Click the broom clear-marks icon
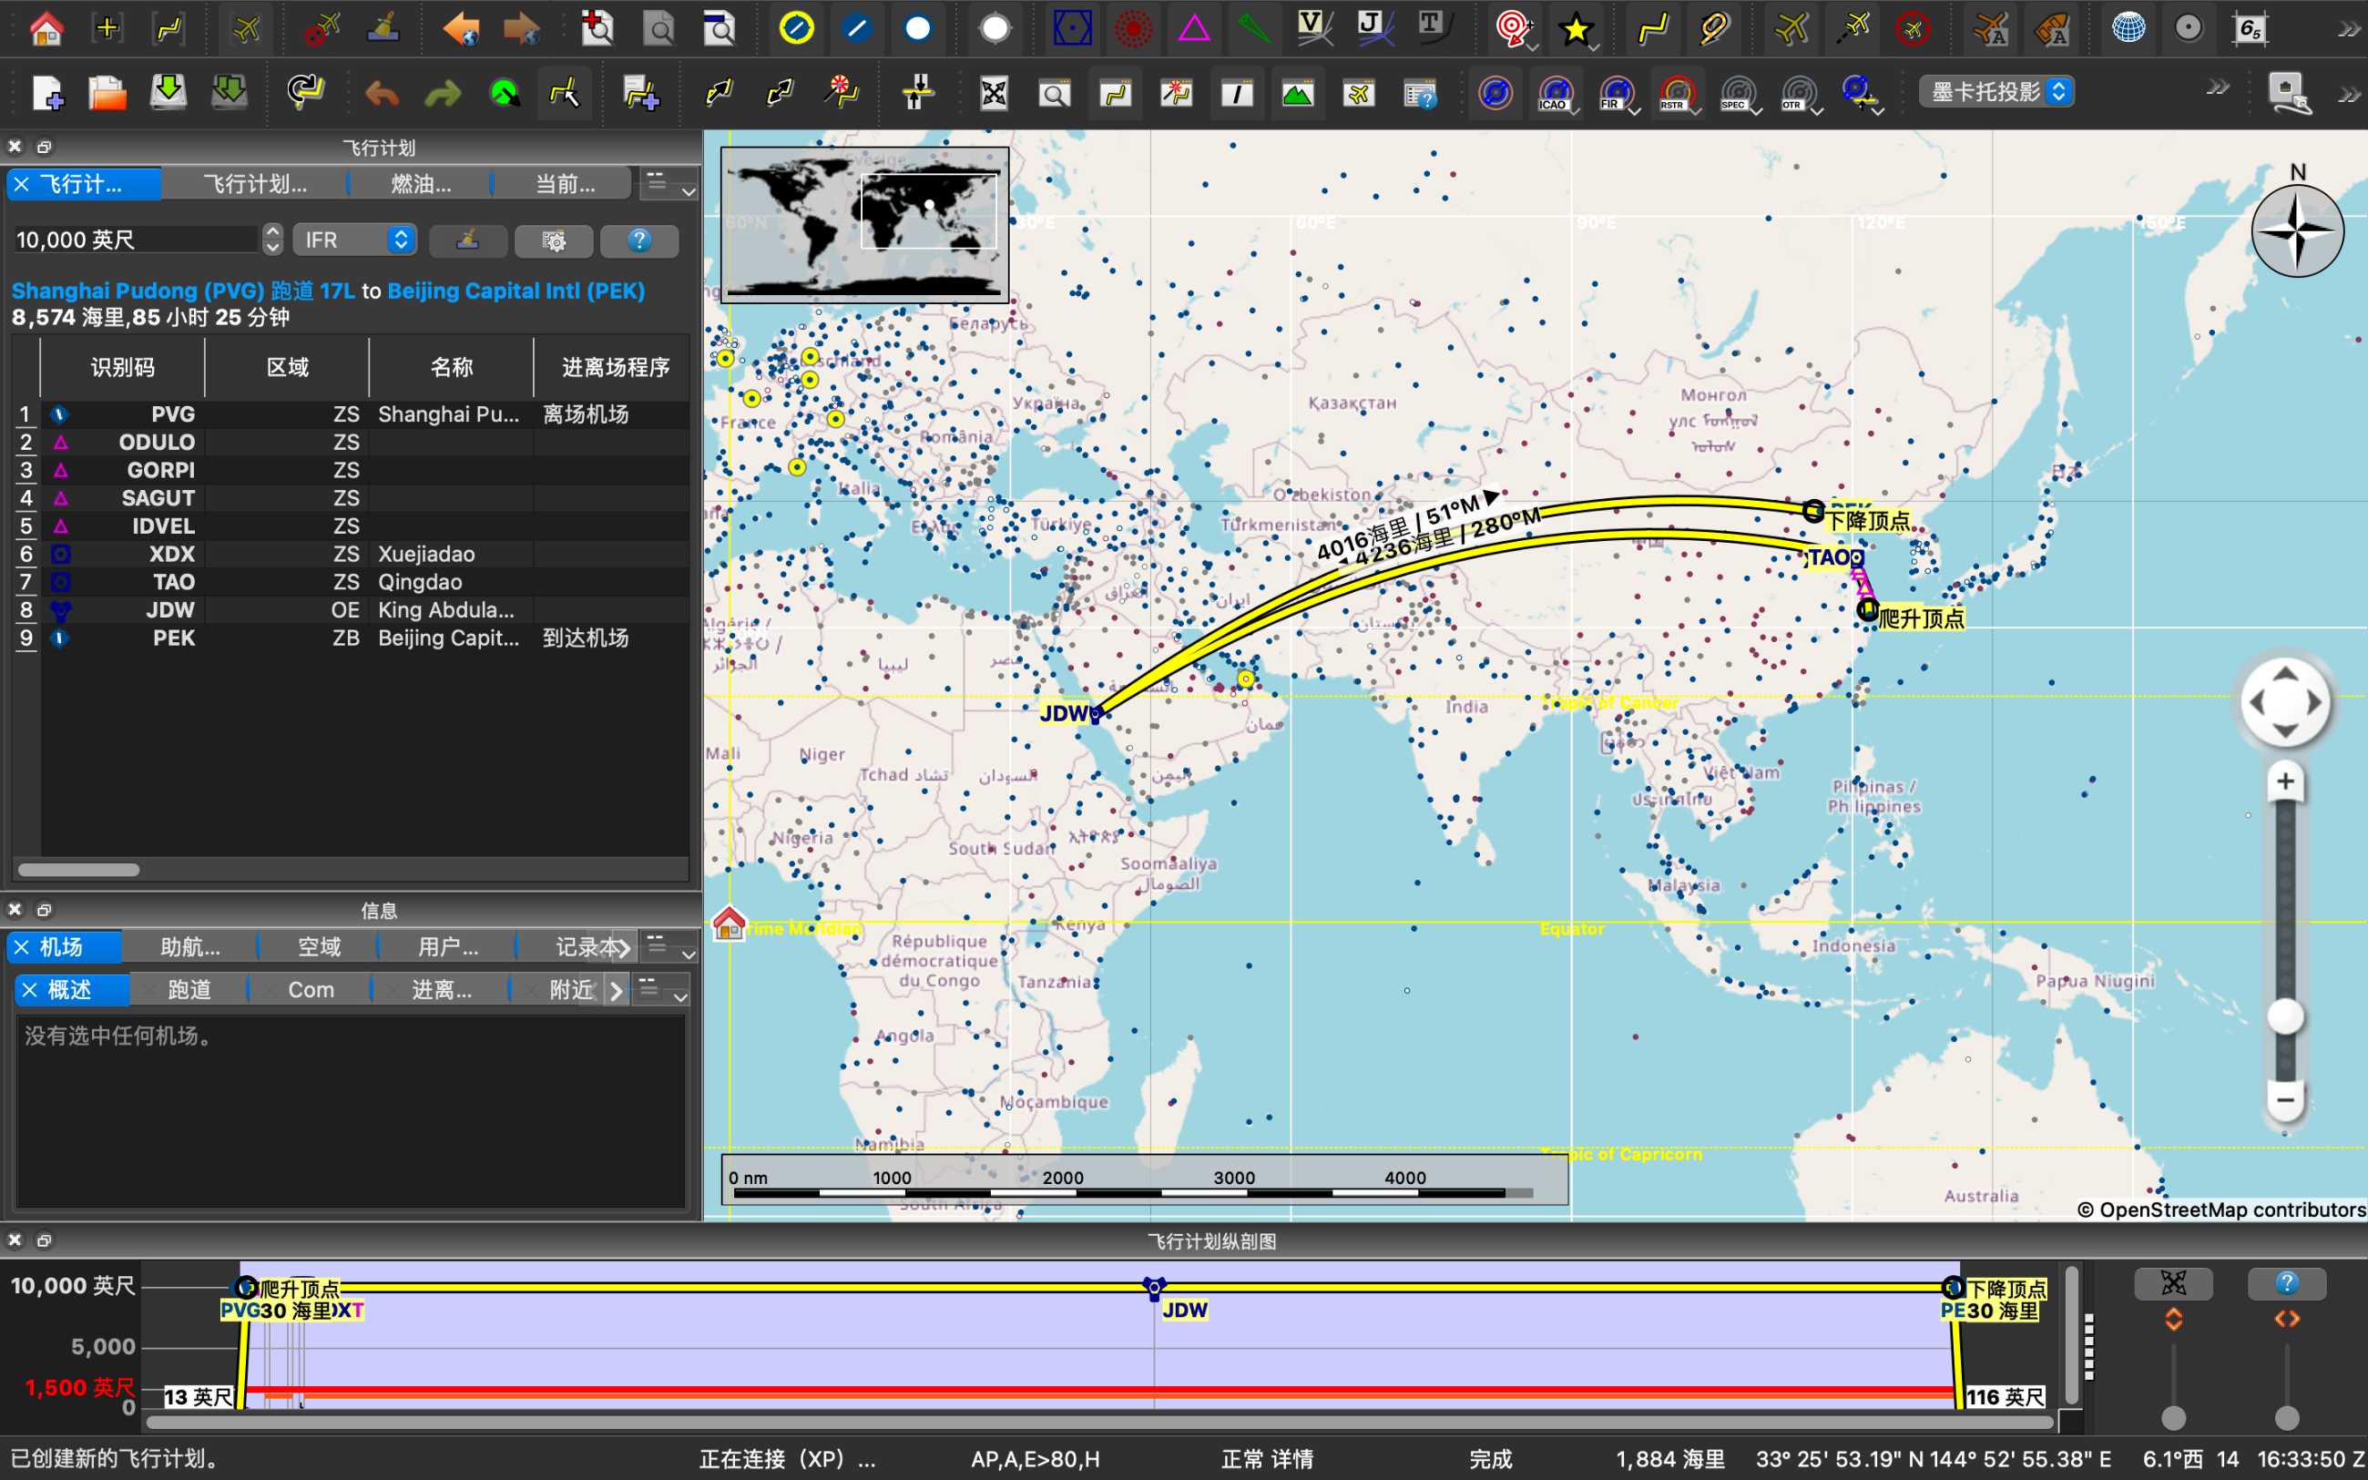 [383, 29]
